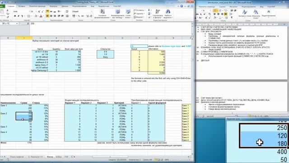Click Excel Cut scissors icon
This screenshot has width=289, height=163.
pos(7,10)
